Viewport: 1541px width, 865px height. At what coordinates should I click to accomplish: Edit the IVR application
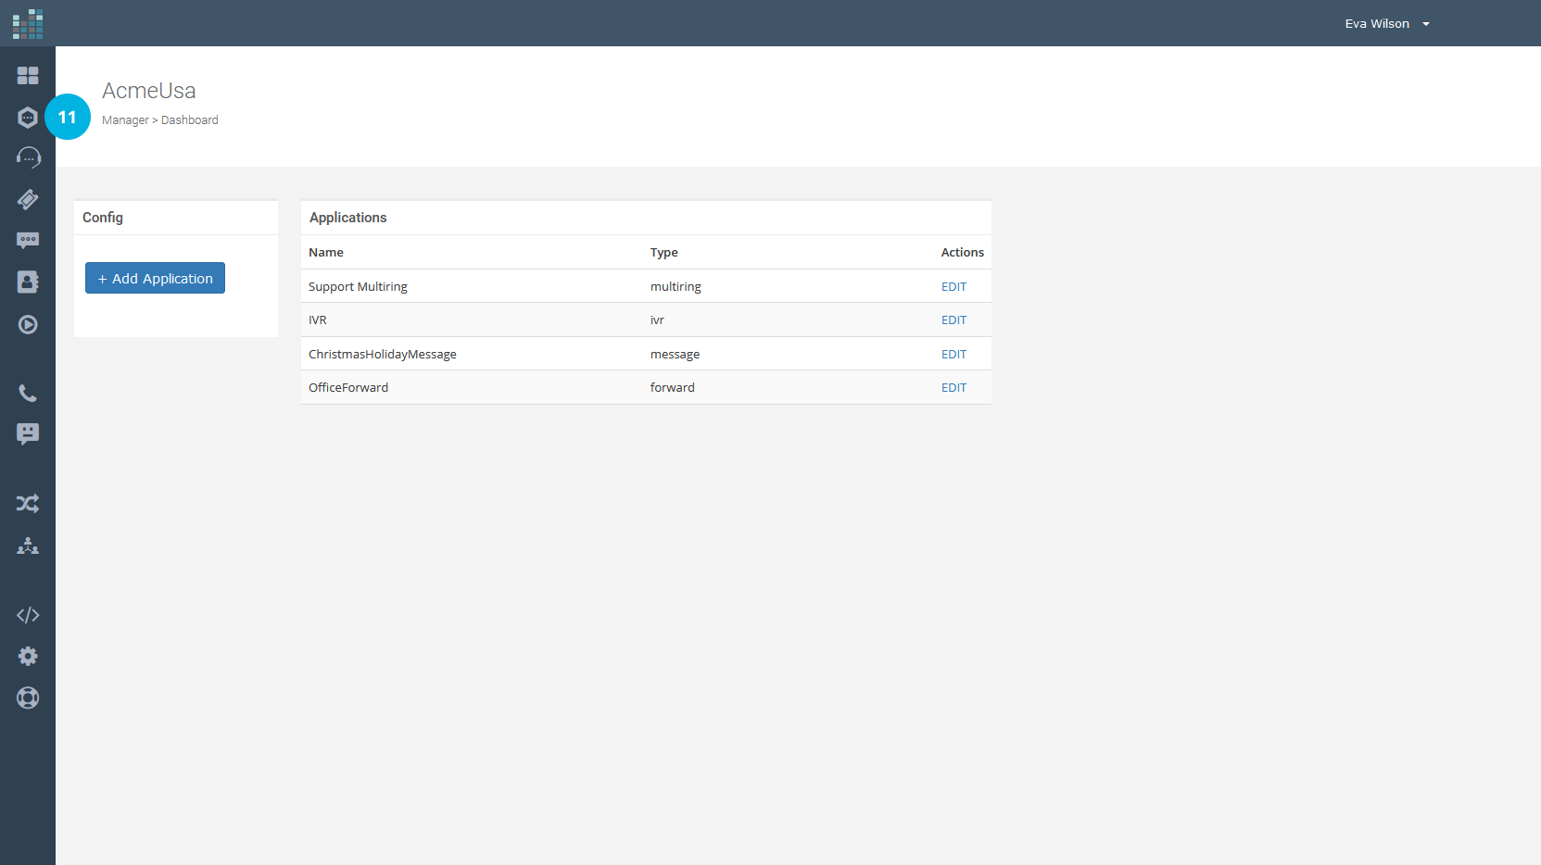954,320
